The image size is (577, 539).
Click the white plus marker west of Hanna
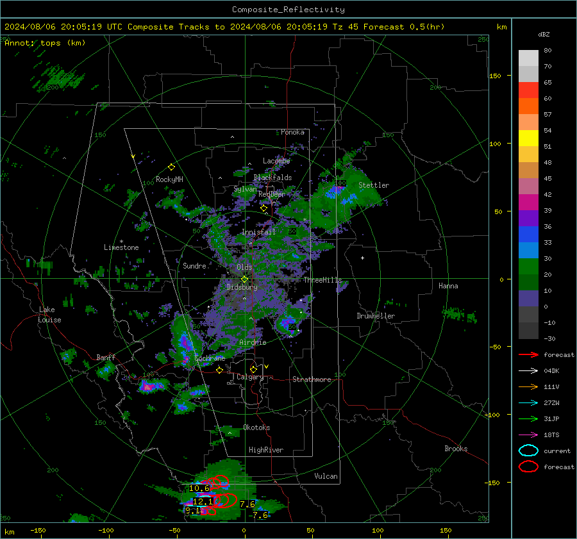click(x=362, y=258)
